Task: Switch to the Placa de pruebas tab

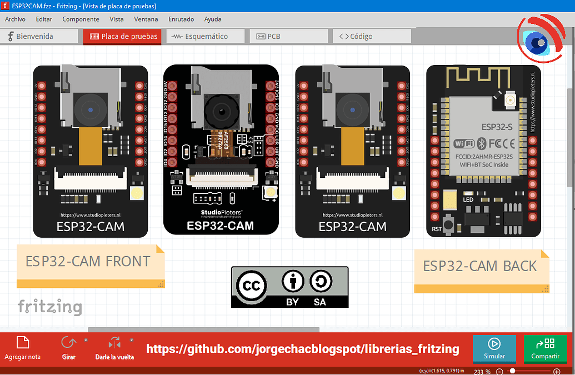Action: (x=122, y=36)
